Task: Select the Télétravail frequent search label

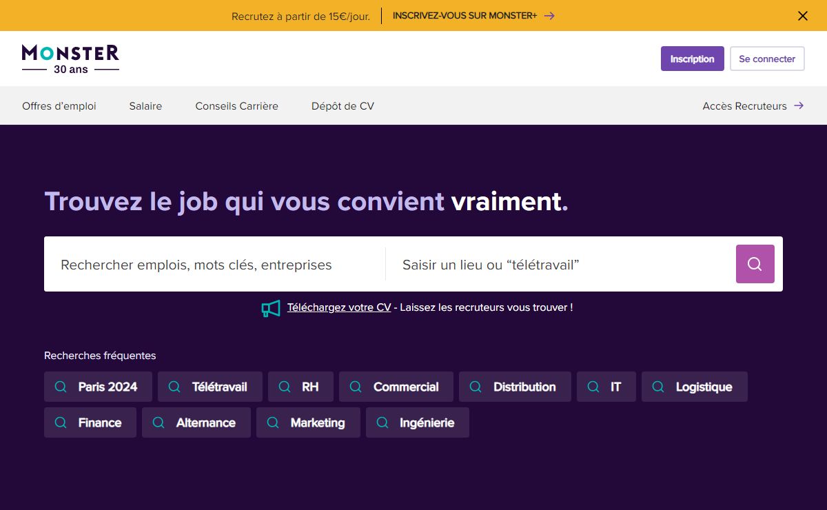Action: click(x=219, y=387)
